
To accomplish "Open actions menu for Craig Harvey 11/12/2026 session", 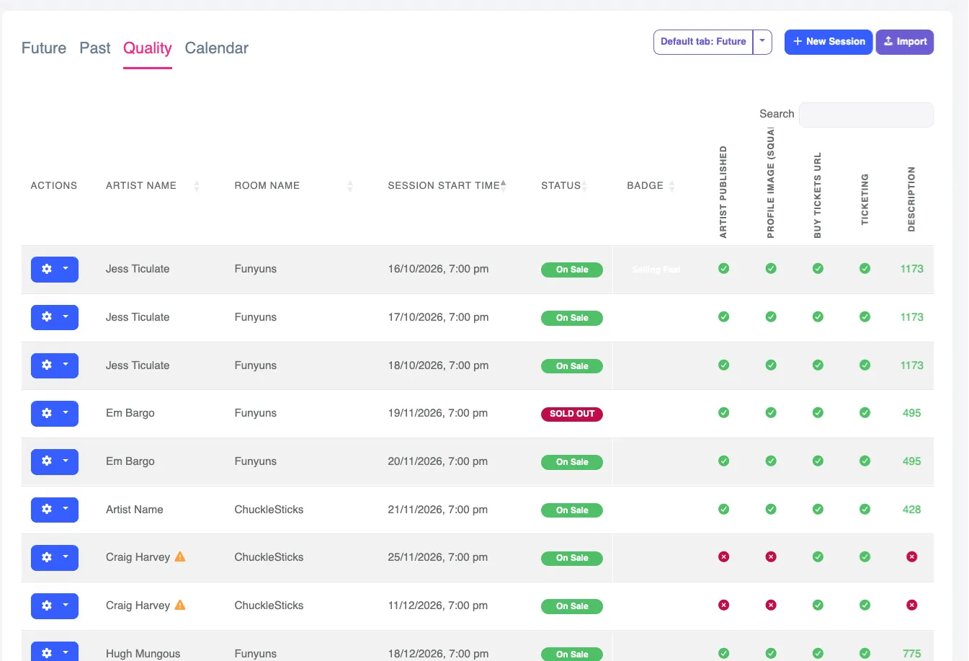I will point(55,606).
